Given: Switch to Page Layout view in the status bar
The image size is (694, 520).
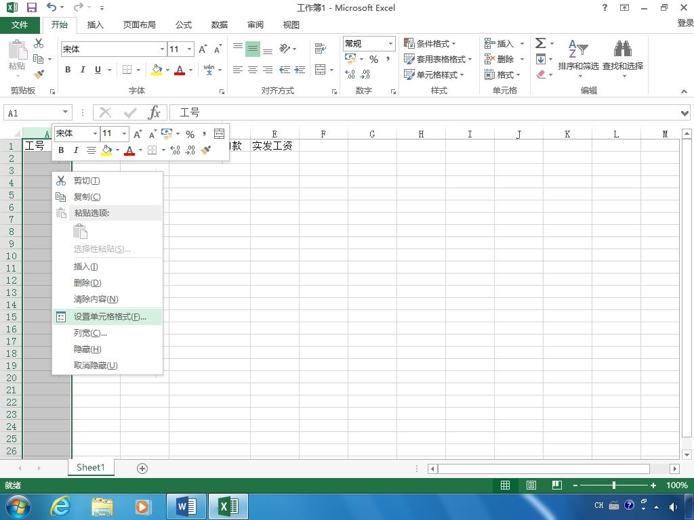Looking at the screenshot, I should tap(531, 485).
